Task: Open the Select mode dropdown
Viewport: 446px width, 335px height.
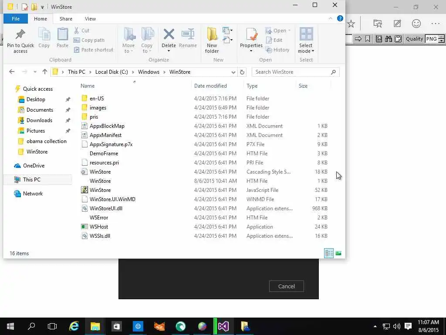Action: 306,40
